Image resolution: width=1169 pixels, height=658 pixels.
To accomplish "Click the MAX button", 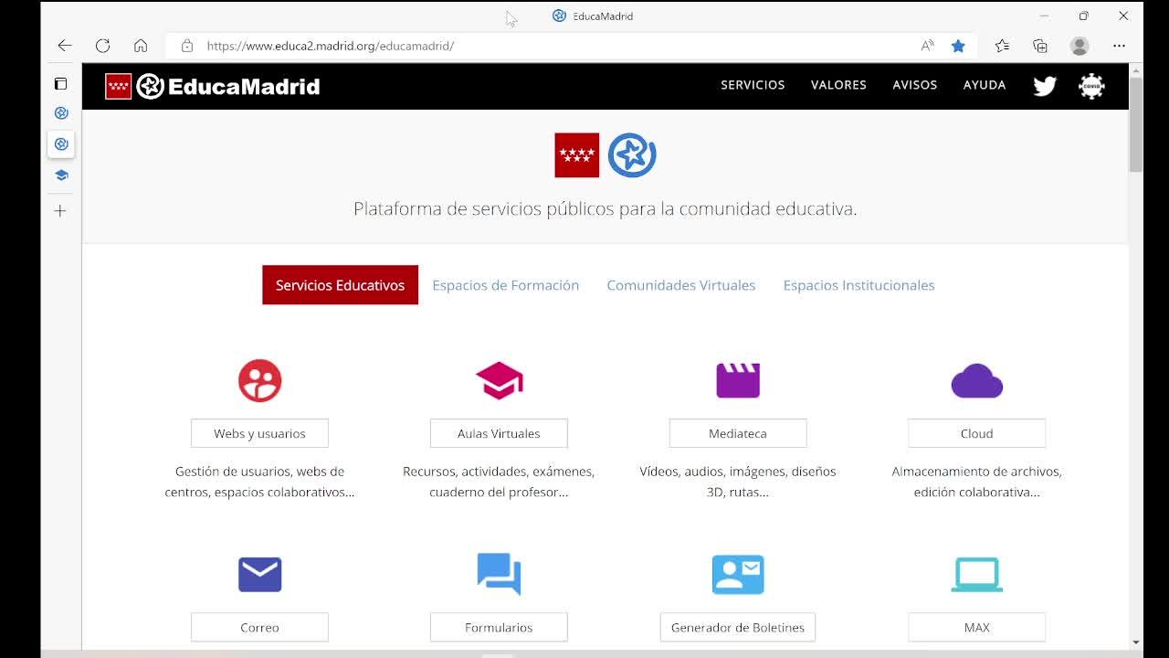I will (977, 627).
